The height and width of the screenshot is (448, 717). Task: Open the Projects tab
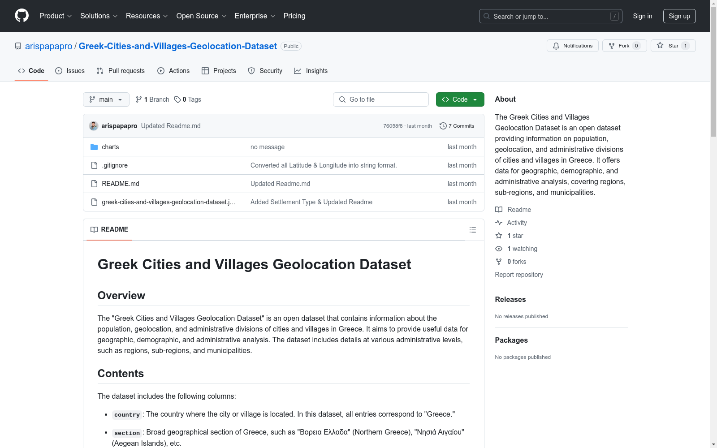(x=219, y=71)
